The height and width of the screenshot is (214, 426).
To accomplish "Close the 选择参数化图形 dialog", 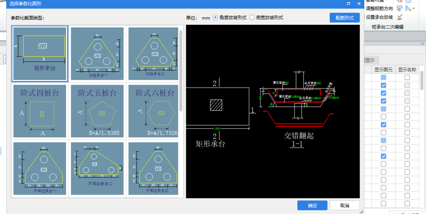I will [359, 4].
